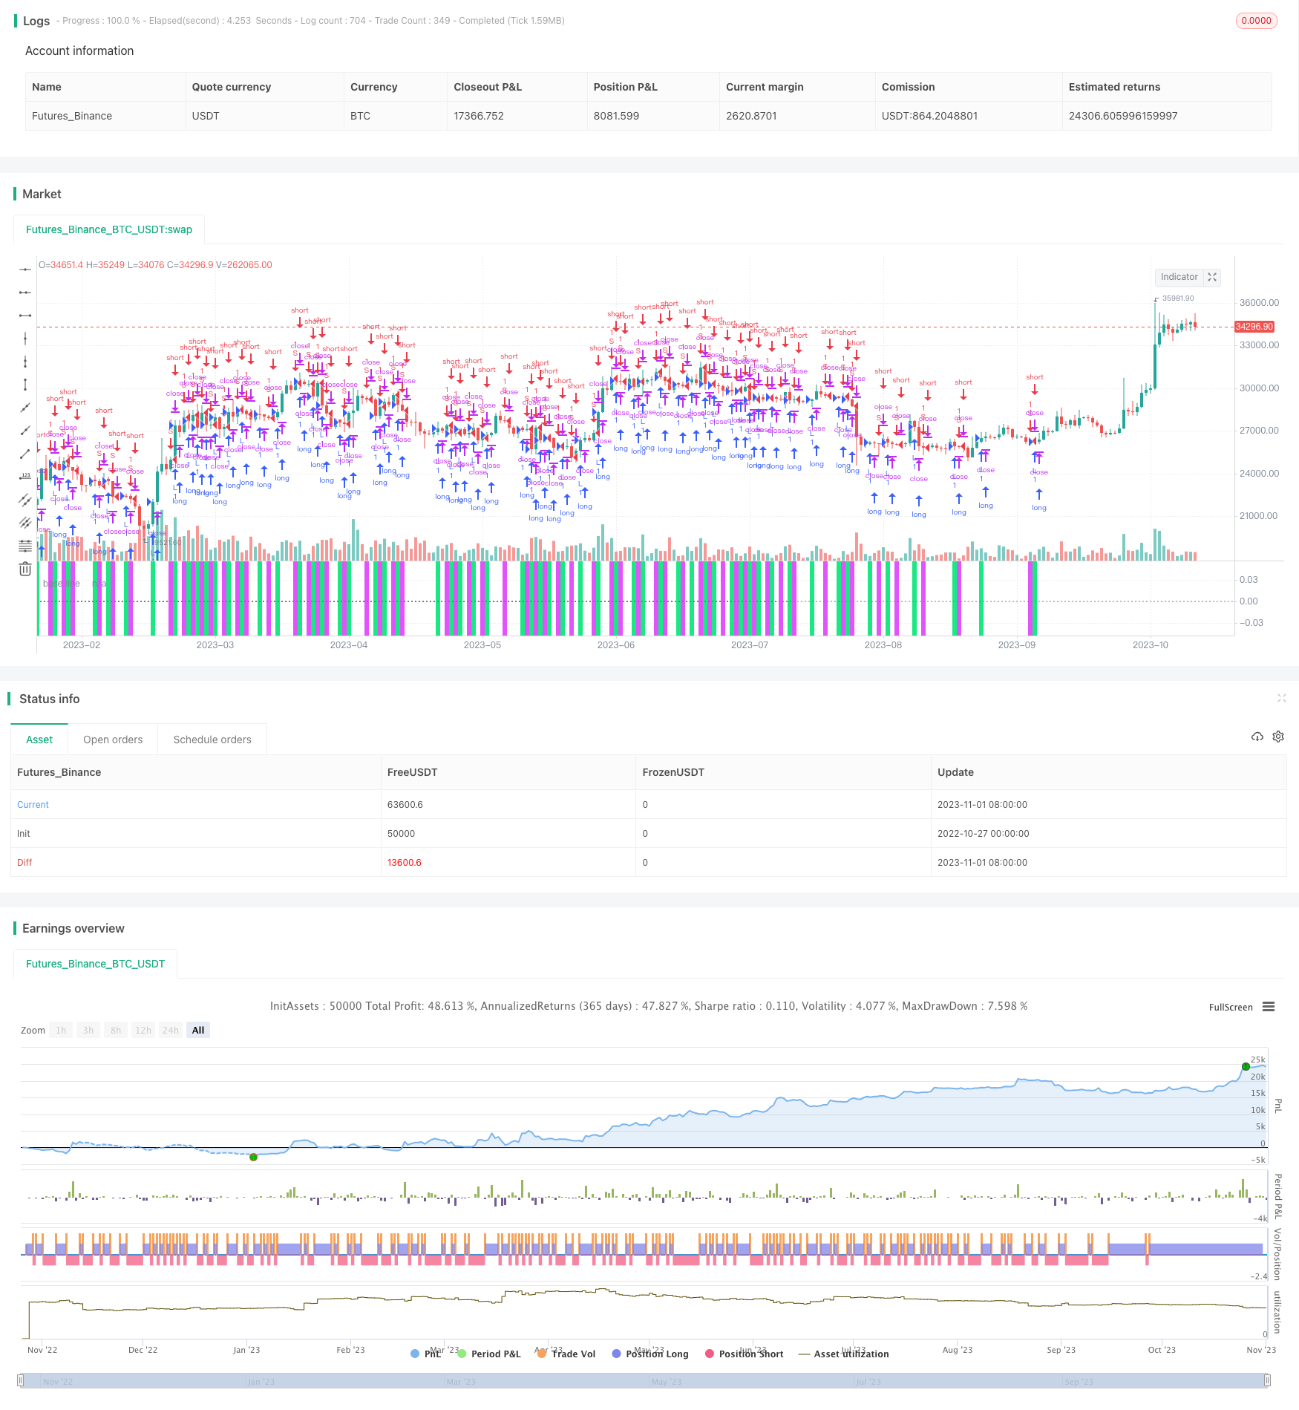Click the Current row link
The width and height of the screenshot is (1299, 1410).
[33, 805]
